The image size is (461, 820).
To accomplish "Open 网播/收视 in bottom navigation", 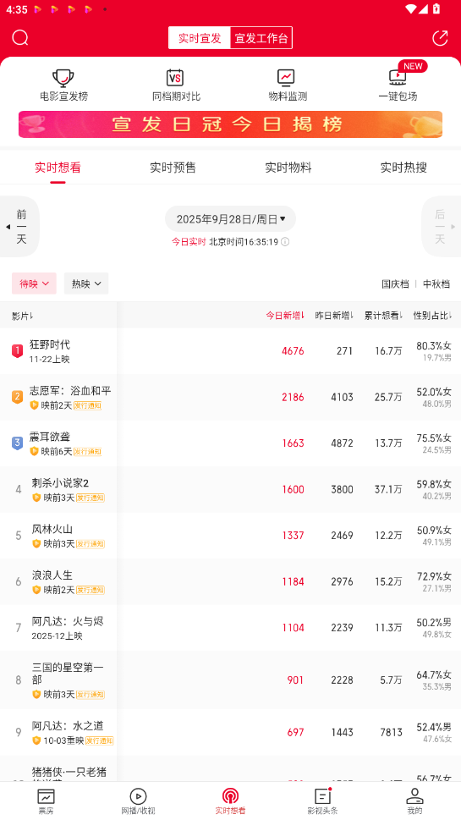I will coord(138,801).
